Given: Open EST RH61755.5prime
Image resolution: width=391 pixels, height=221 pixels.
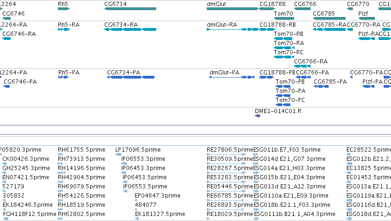Looking at the screenshot, I should [60, 154].
